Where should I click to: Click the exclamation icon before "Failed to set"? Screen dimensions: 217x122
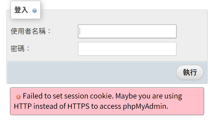18,97
